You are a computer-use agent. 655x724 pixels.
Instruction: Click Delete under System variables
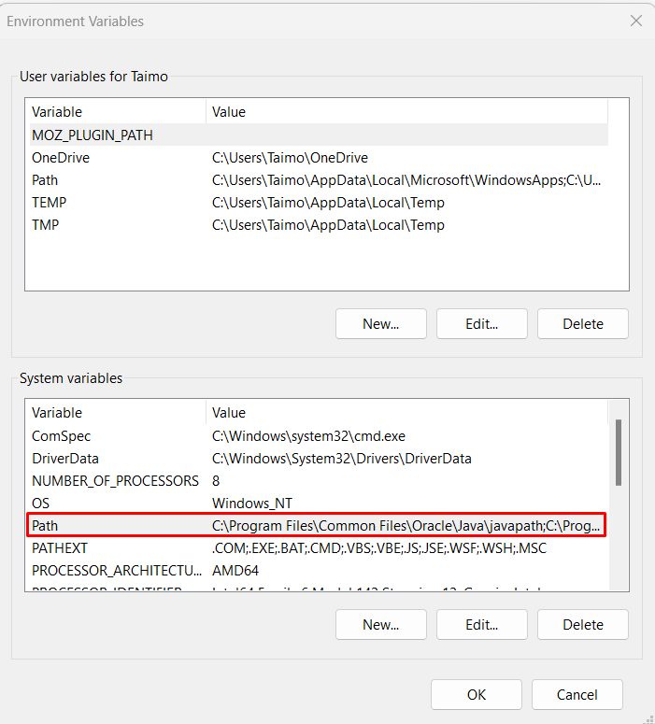click(x=583, y=624)
